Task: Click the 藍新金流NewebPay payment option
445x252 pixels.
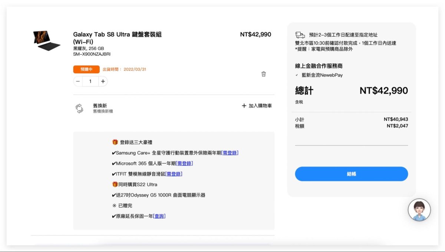Action: 322,75
